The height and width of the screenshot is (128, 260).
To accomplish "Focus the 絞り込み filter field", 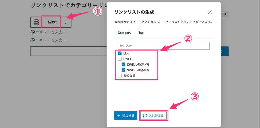I will 164,46.
